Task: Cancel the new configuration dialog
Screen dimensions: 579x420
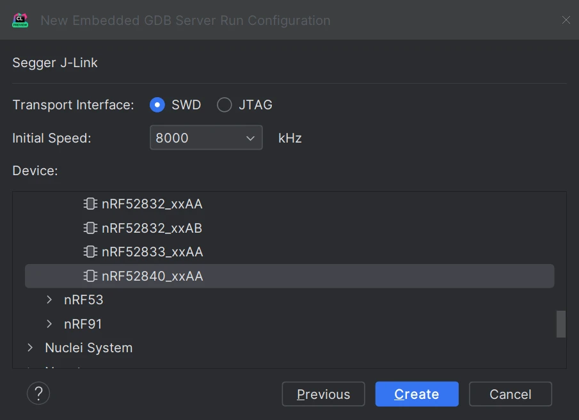Action: (510, 394)
